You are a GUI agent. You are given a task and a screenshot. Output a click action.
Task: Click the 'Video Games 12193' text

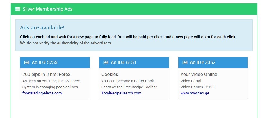197,87
